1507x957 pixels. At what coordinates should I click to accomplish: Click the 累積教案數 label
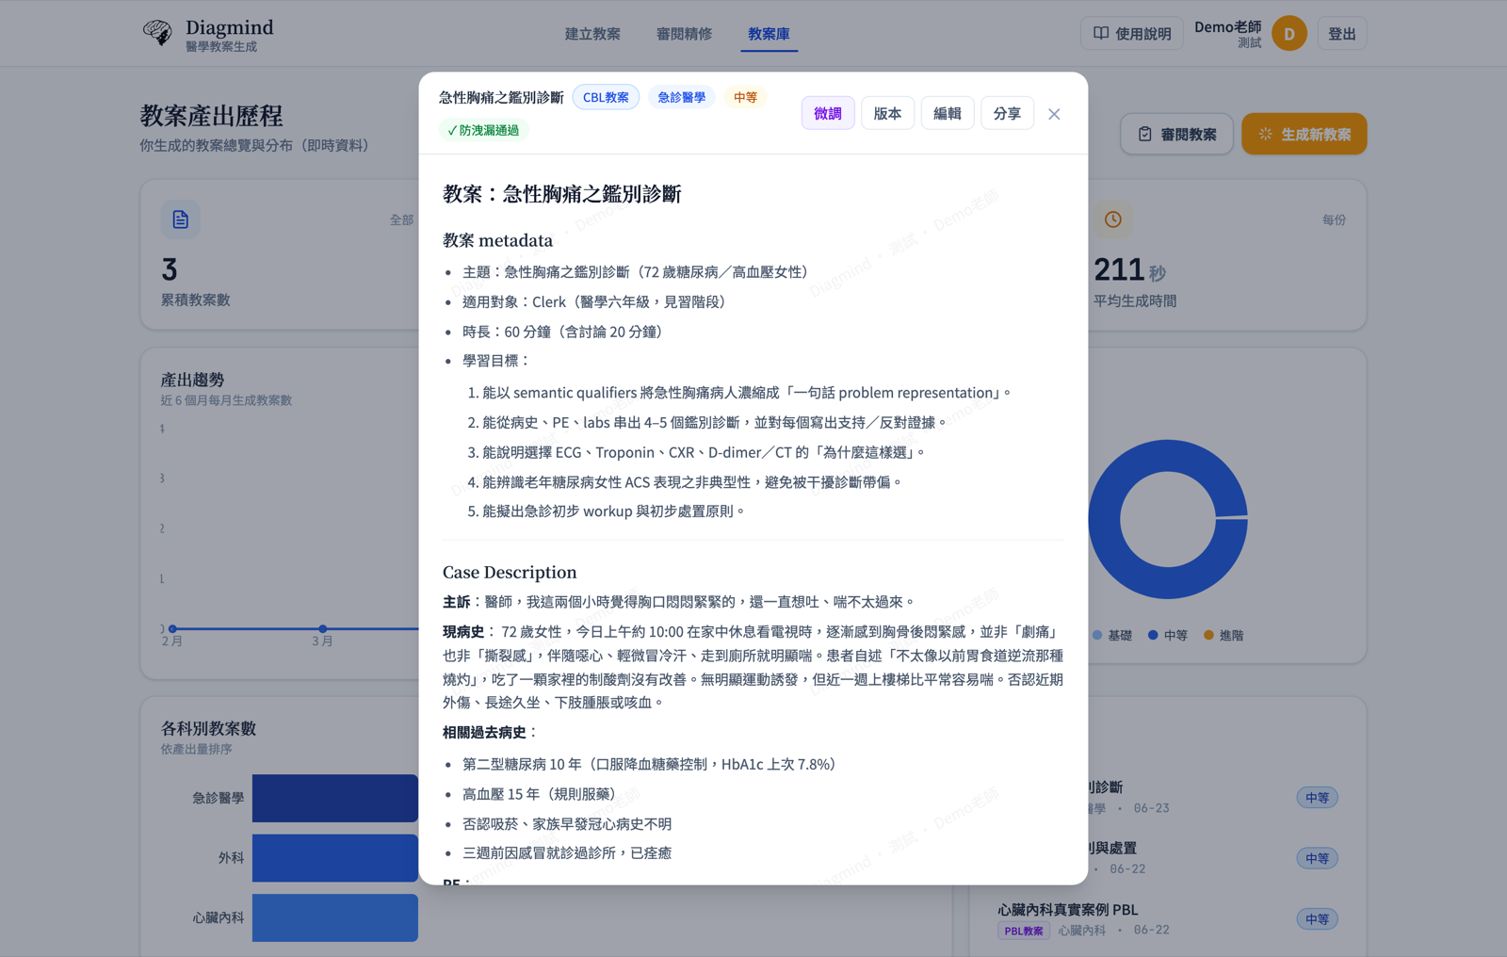[195, 300]
